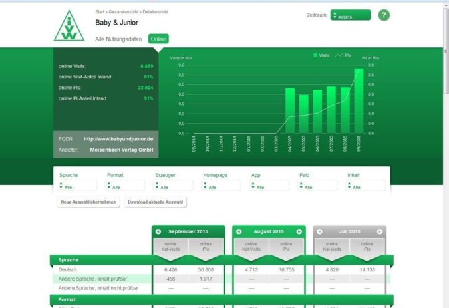Click Download aktuelle Auswahl button
The width and height of the screenshot is (449, 308).
coord(155,202)
